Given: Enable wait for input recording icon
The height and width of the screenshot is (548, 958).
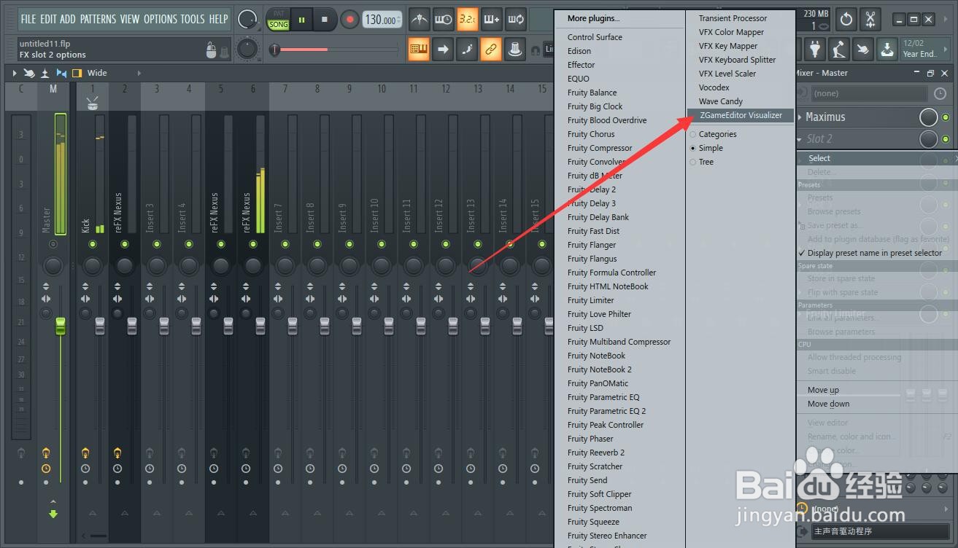Looking at the screenshot, I should [x=443, y=20].
